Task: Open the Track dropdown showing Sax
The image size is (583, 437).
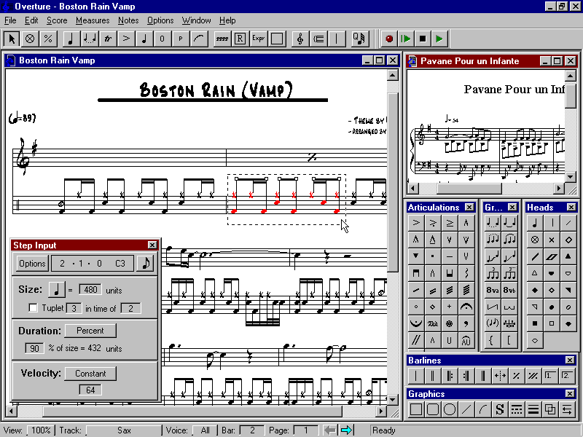Action: 122,430
